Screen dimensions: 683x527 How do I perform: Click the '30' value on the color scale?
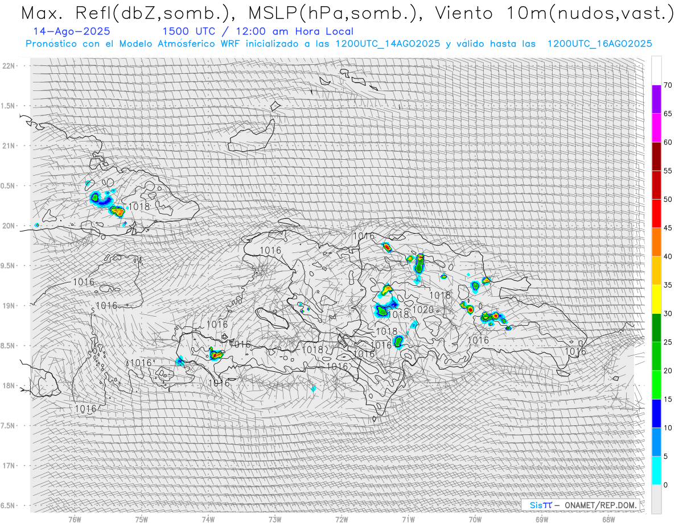pos(668,314)
